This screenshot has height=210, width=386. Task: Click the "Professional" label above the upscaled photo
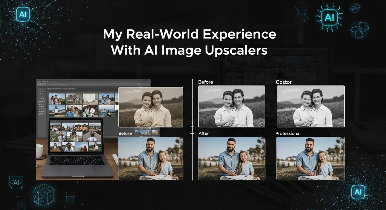(x=288, y=133)
